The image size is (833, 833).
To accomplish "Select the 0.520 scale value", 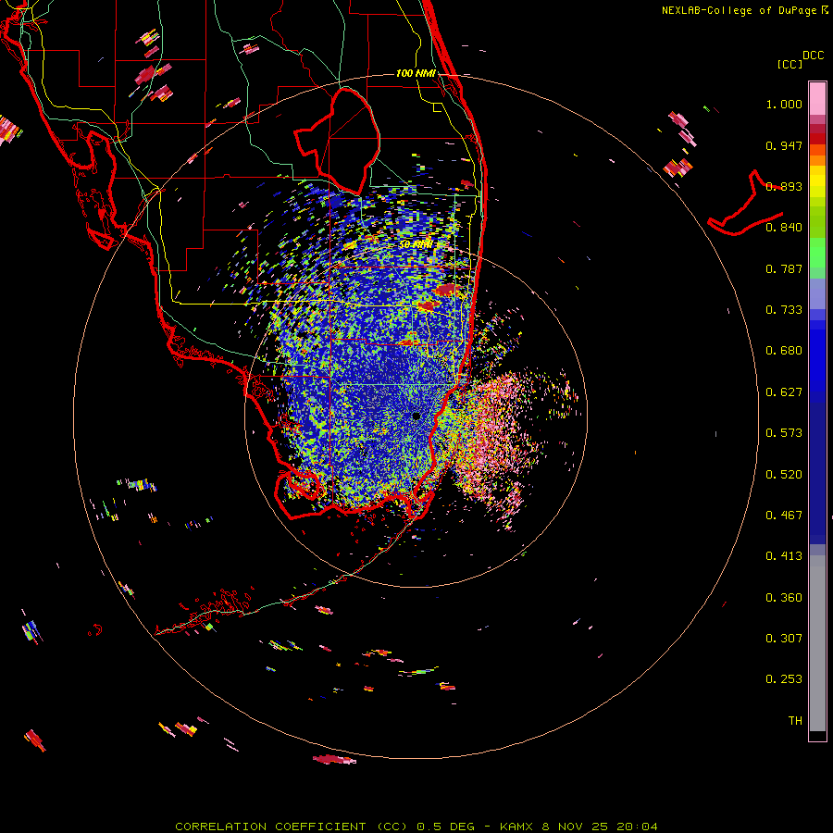I will click(784, 475).
